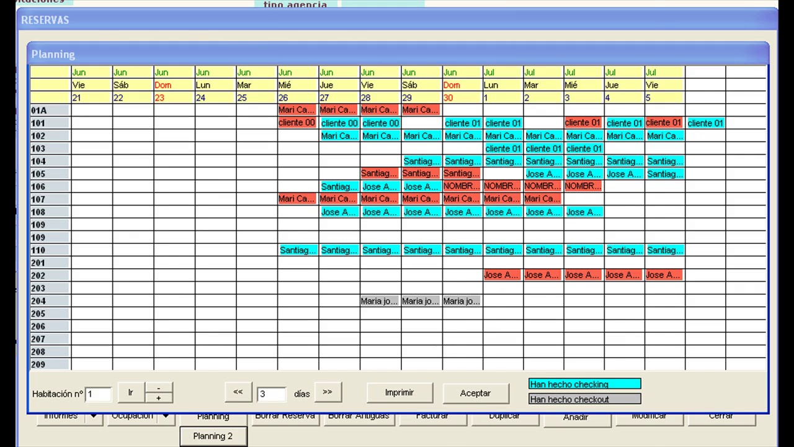
Task: Select red cliente 01 booking, room 101, July 3
Action: click(x=583, y=123)
